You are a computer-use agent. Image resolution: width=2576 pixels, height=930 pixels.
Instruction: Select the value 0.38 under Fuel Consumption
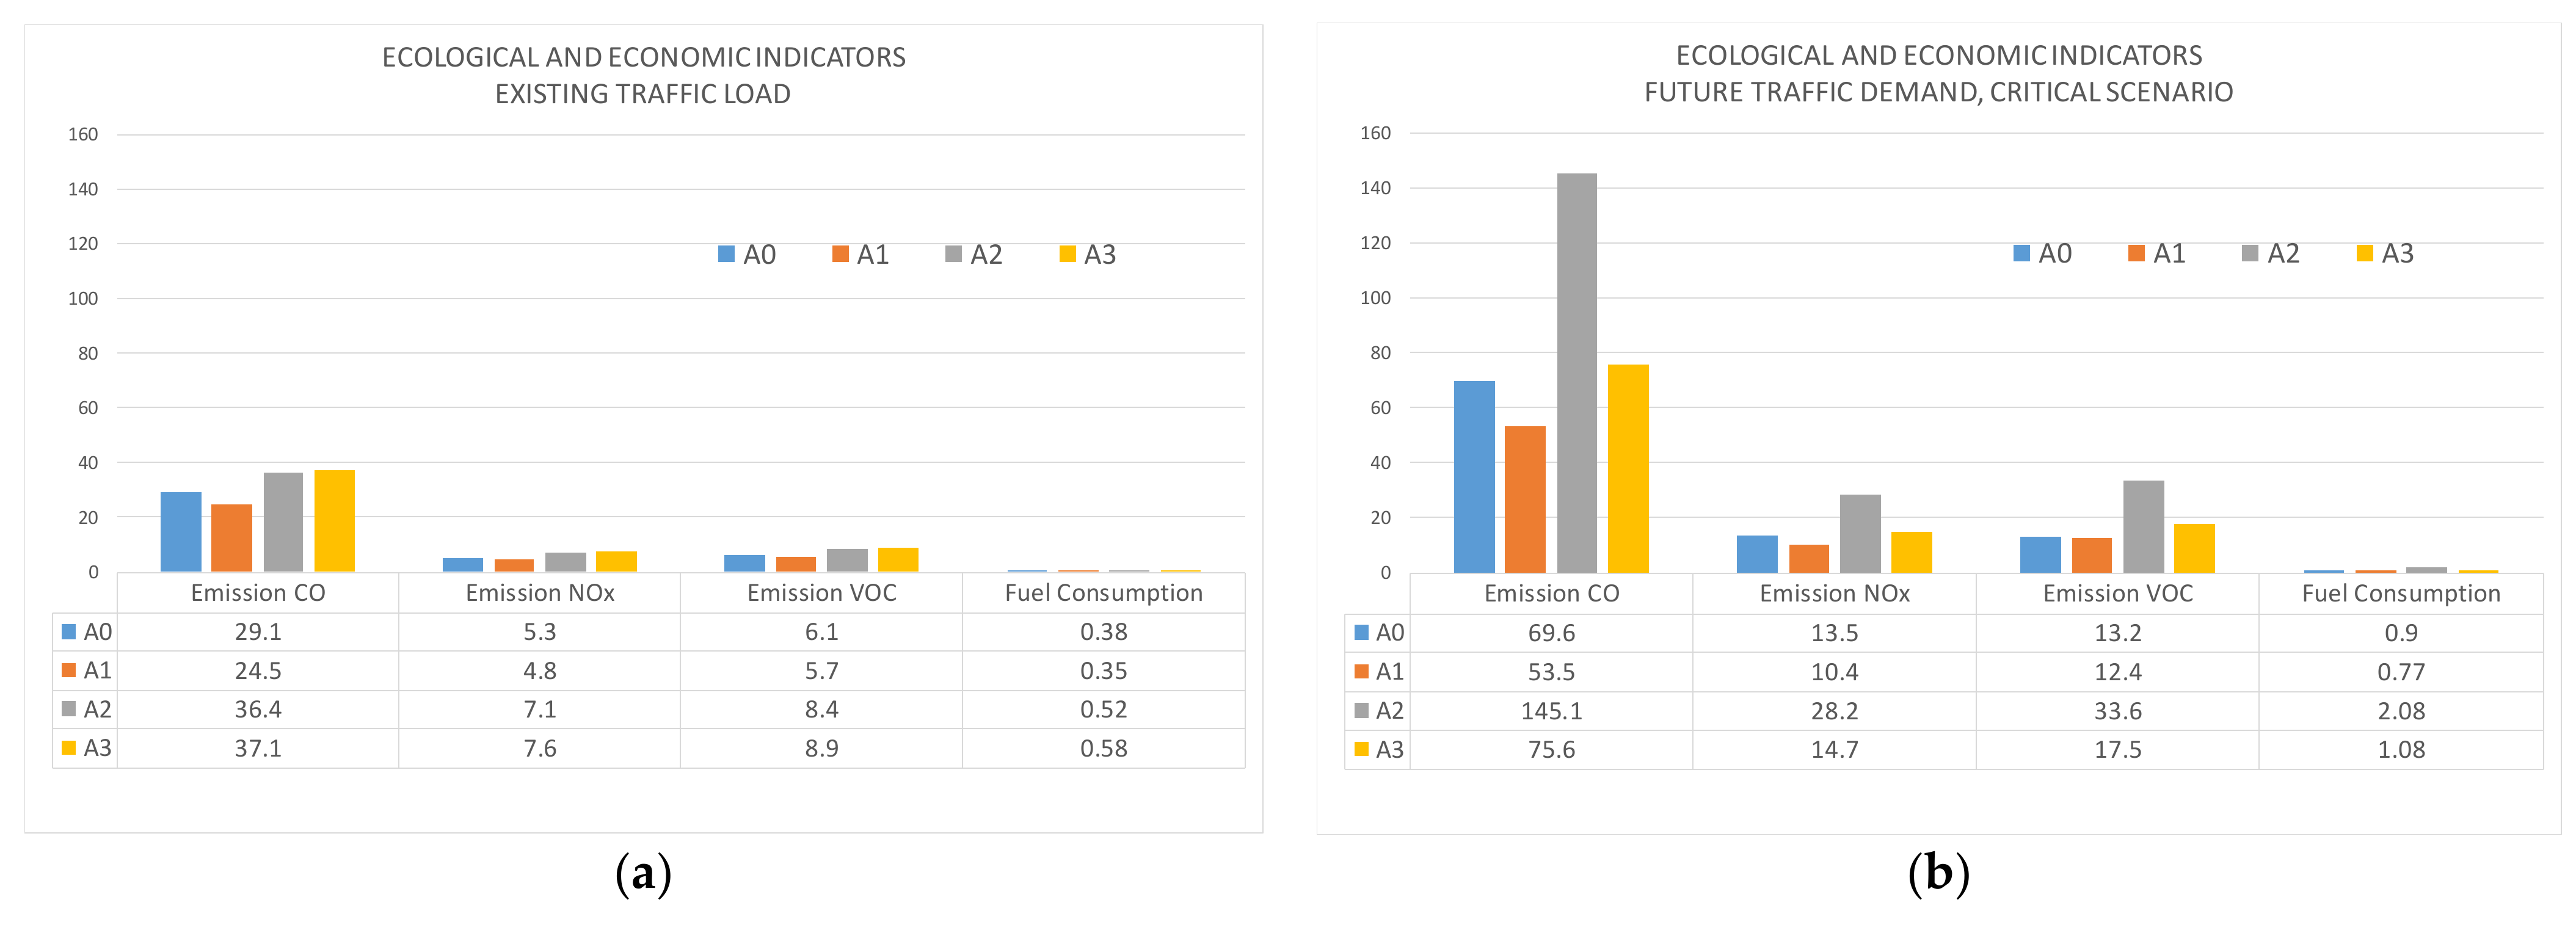pyautogui.click(x=1104, y=632)
